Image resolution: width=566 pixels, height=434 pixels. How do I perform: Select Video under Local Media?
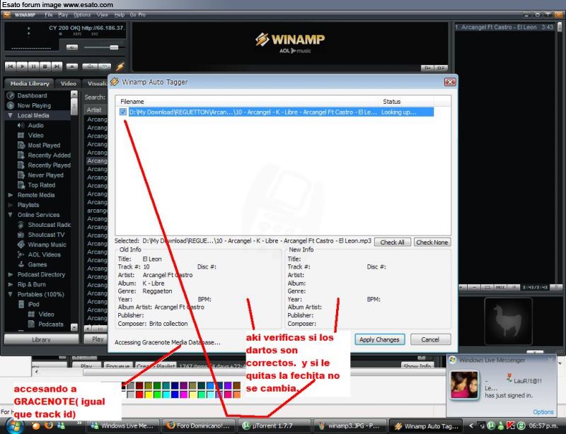coord(36,135)
